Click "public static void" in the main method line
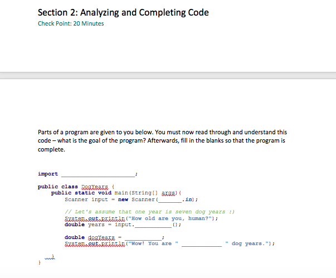This screenshot has height=278, width=336. click(x=81, y=193)
